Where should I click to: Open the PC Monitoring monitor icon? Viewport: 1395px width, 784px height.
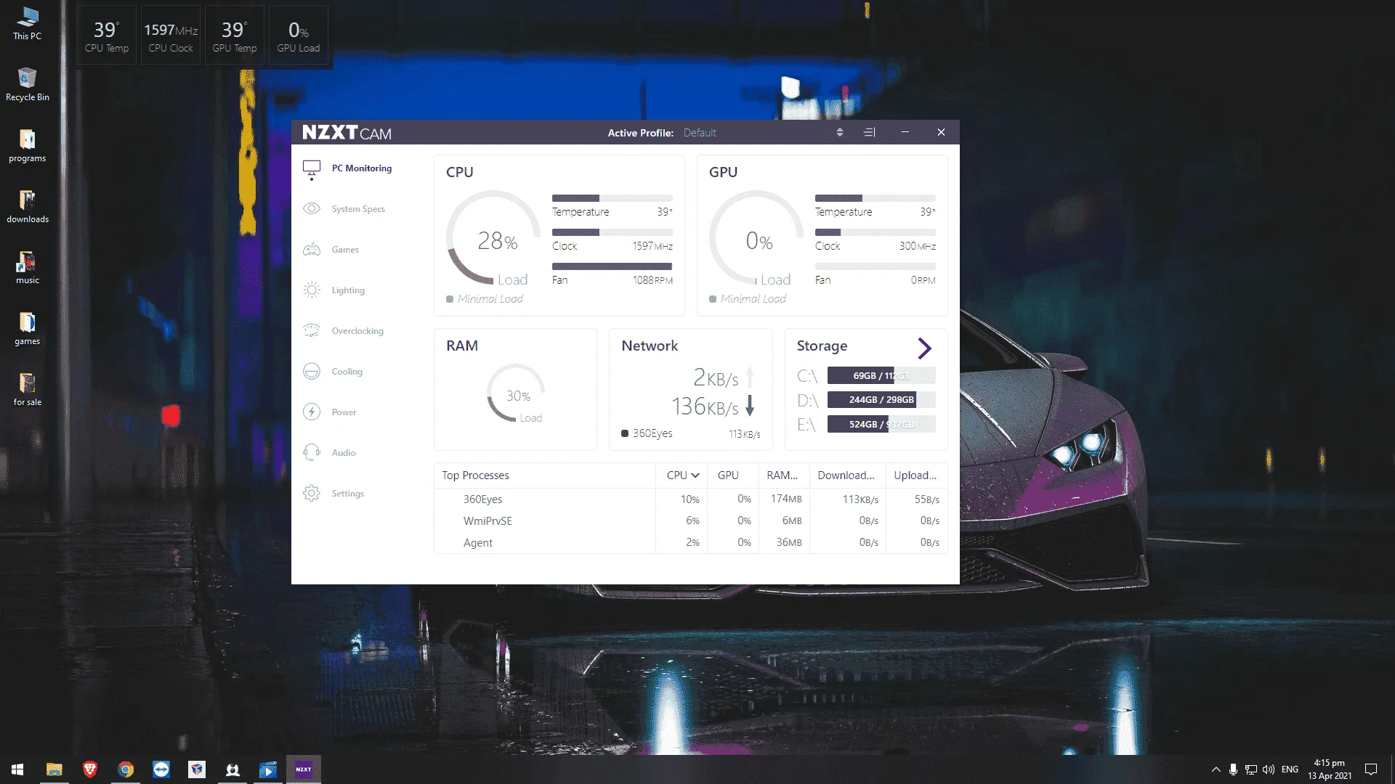coord(312,169)
